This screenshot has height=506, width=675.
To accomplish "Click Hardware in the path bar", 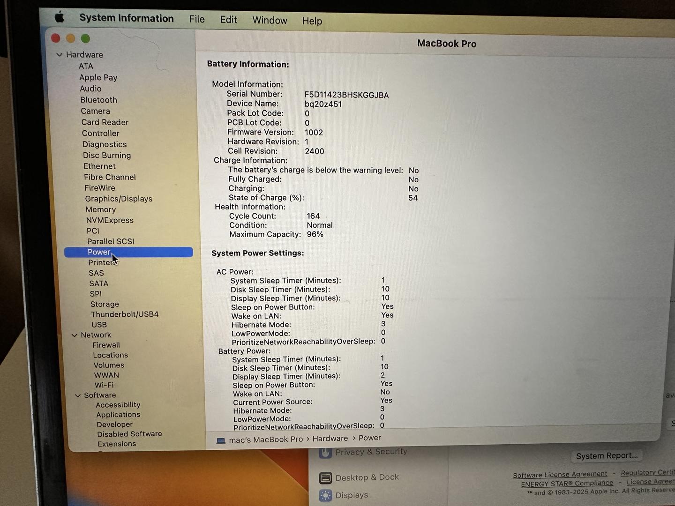I will coord(330,439).
